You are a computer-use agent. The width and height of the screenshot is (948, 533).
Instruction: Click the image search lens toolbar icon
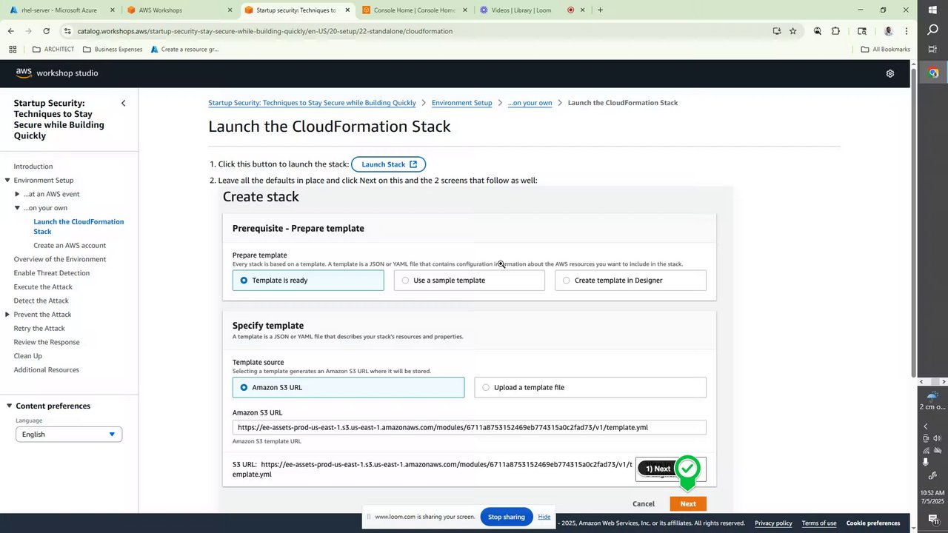coord(818,31)
